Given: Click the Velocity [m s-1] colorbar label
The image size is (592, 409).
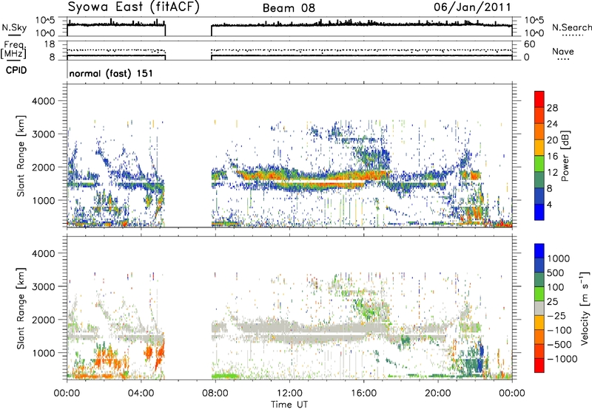Looking at the screenshot, I should 585,308.
